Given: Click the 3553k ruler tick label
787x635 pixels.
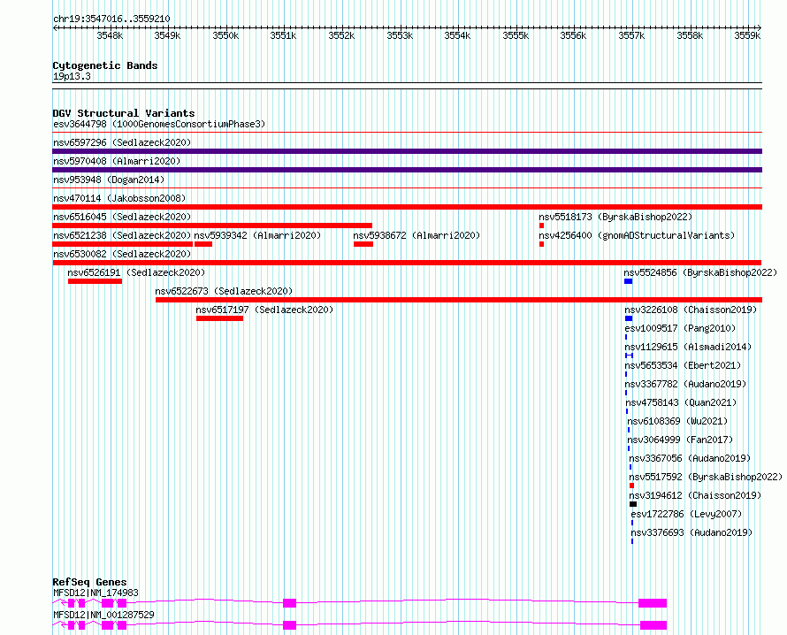Looking at the screenshot, I should click(x=400, y=35).
